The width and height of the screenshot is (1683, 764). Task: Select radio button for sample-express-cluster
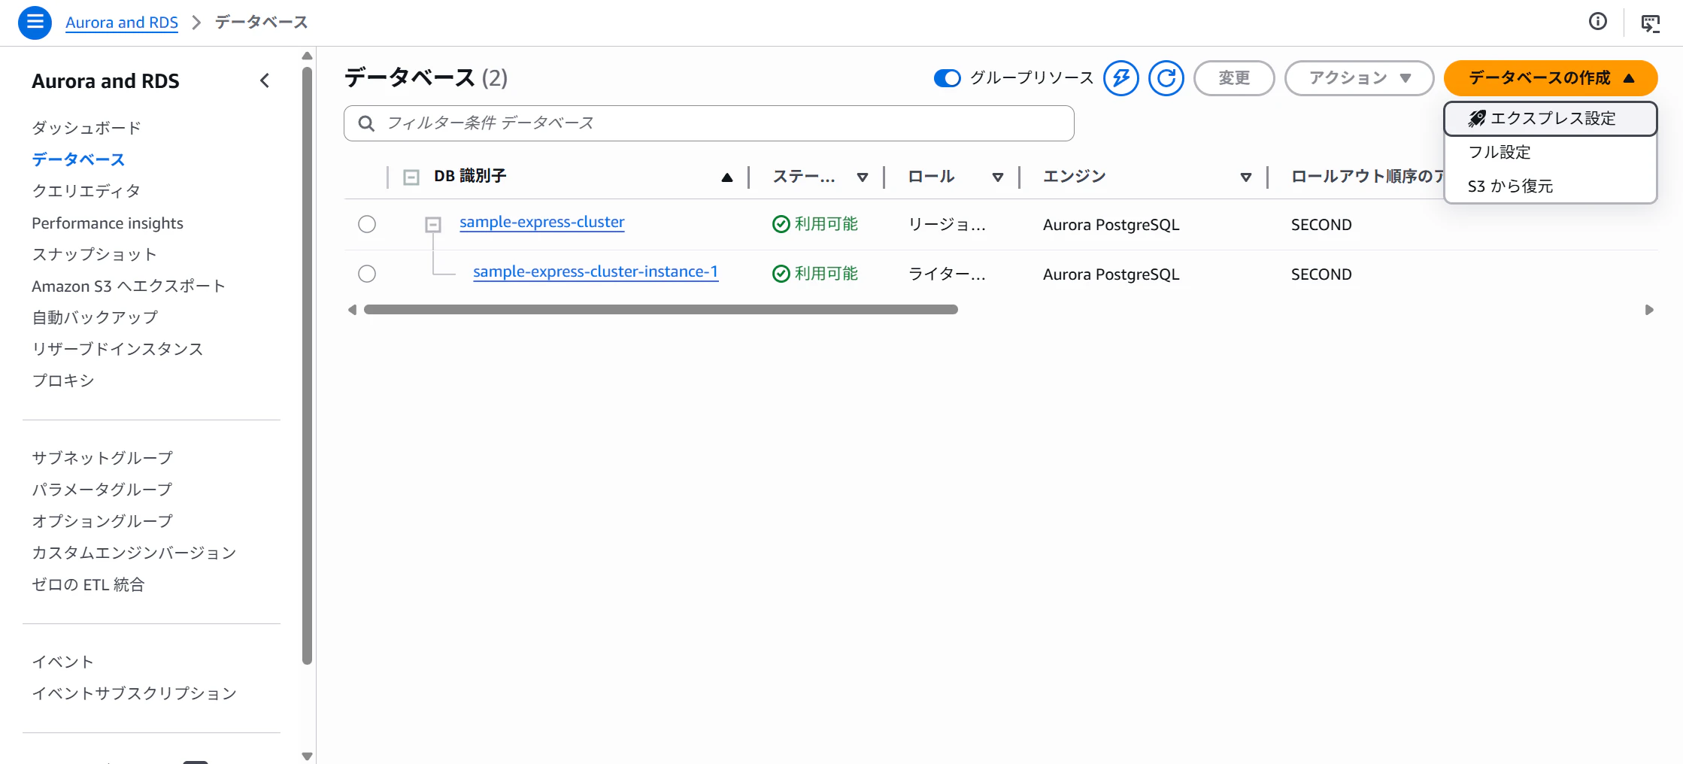point(367,224)
